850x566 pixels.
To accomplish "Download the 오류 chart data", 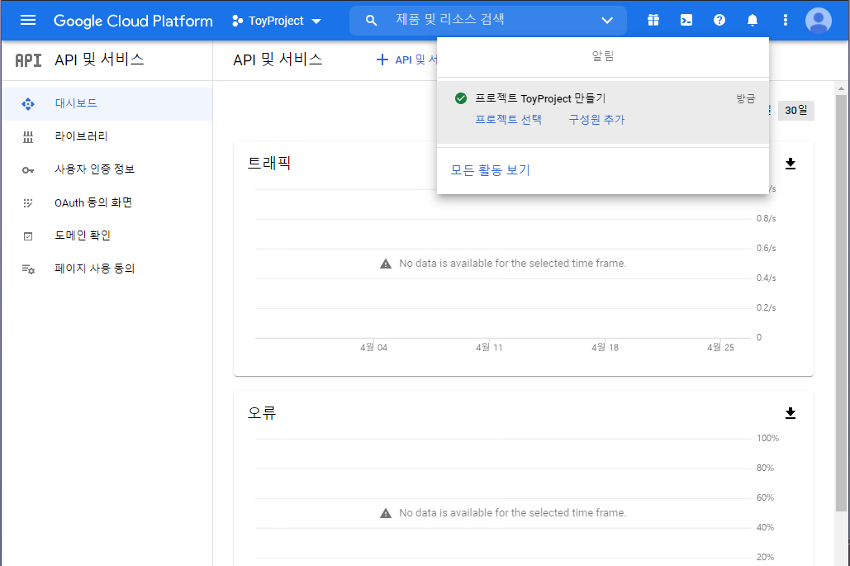I will [x=791, y=414].
